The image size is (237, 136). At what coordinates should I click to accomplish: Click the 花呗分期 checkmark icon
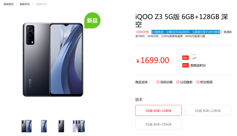click(x=158, y=82)
